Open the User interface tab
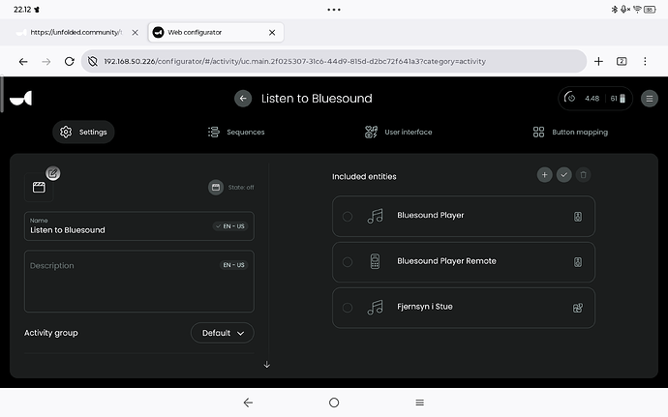The image size is (668, 417). pos(398,132)
